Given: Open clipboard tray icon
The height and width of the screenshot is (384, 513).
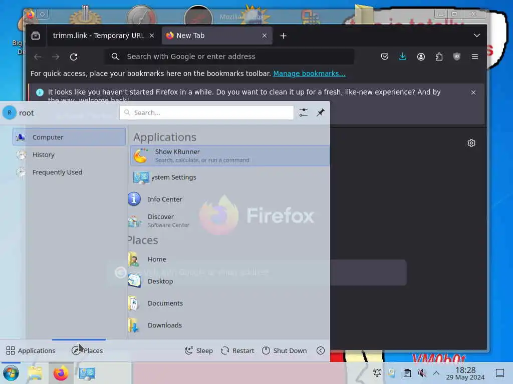Looking at the screenshot, I should tap(407, 372).
